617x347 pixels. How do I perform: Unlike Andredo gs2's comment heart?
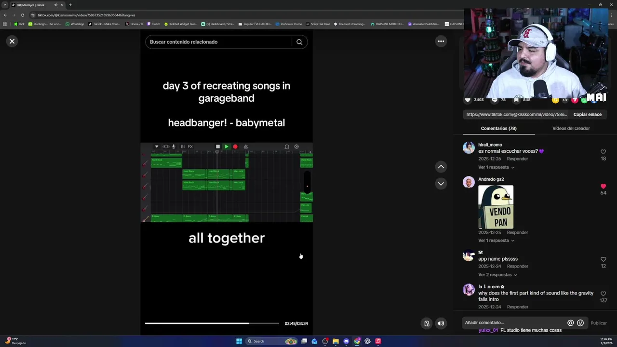point(603,187)
